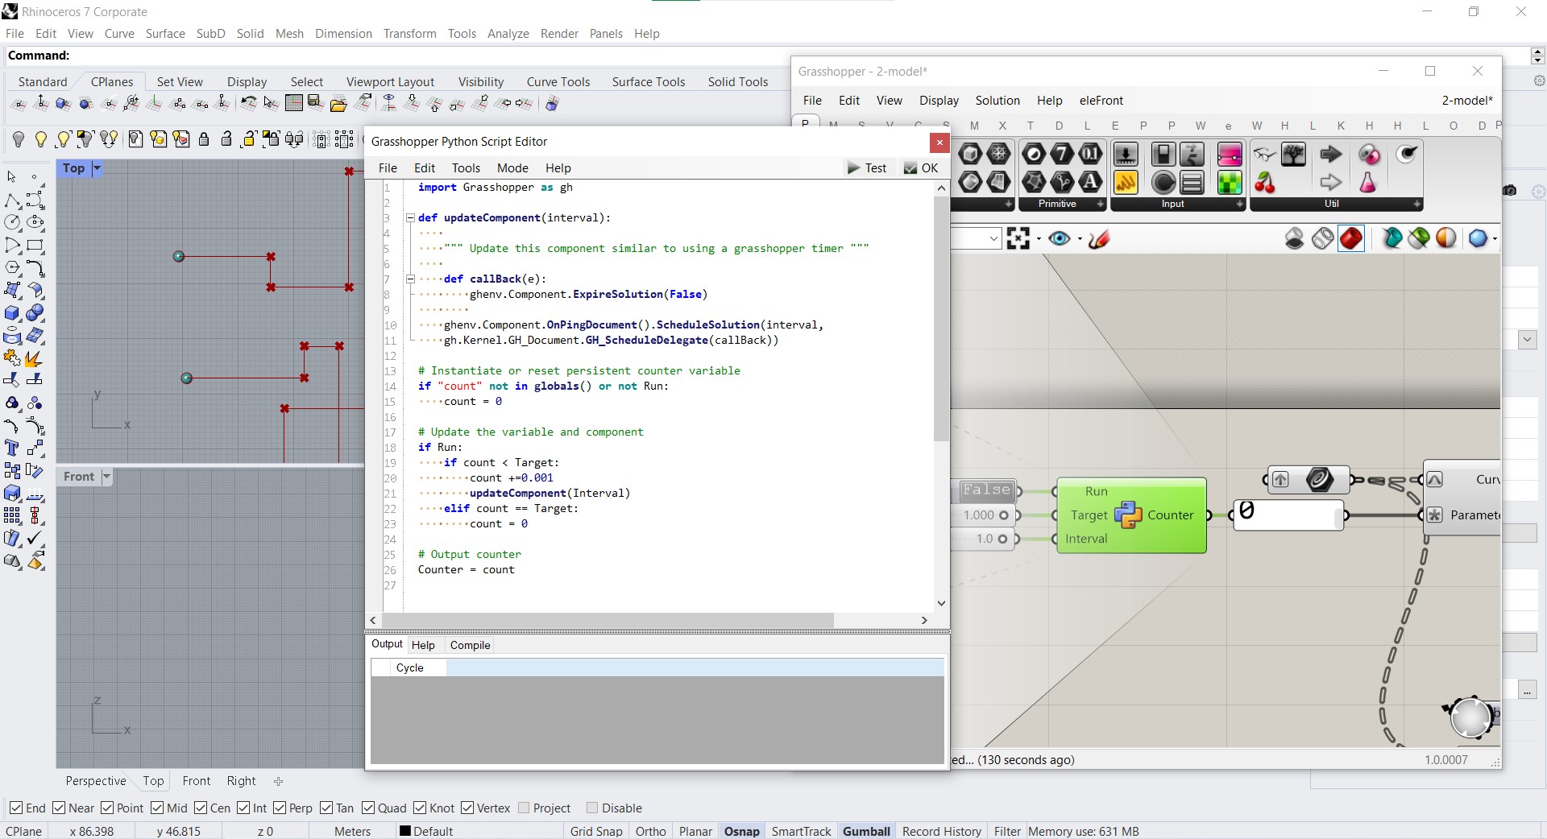Click the Open file icon in Rhino's toolbar

[338, 104]
